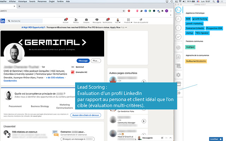Open browser three-dot menu
This screenshot has width=226, height=141.
point(171,11)
